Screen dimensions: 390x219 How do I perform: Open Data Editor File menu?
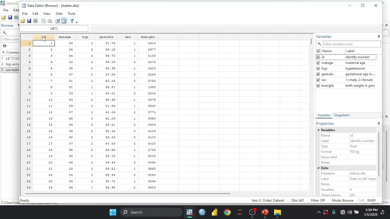tap(25, 14)
